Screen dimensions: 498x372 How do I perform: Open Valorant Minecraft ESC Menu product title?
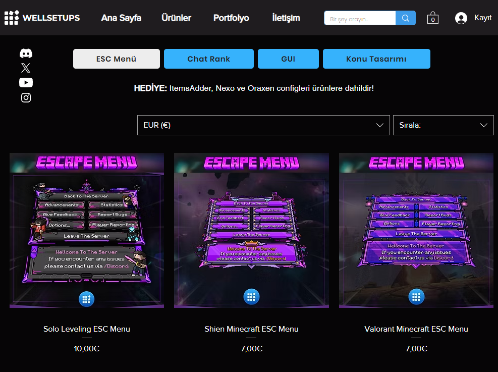point(416,329)
